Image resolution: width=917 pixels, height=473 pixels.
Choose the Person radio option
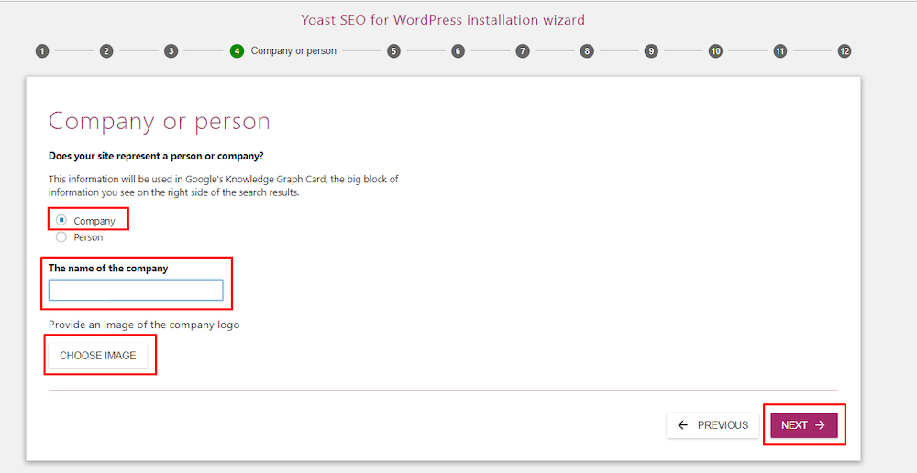pyautogui.click(x=61, y=236)
